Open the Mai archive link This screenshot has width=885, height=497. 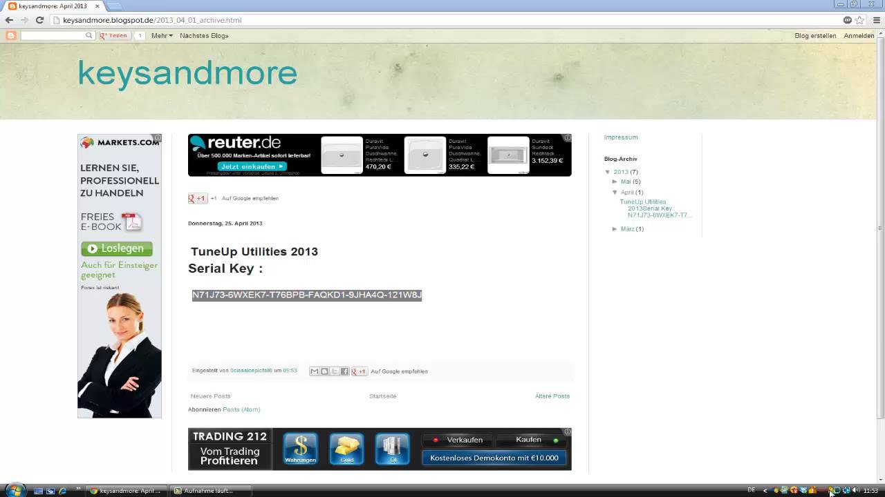point(626,182)
